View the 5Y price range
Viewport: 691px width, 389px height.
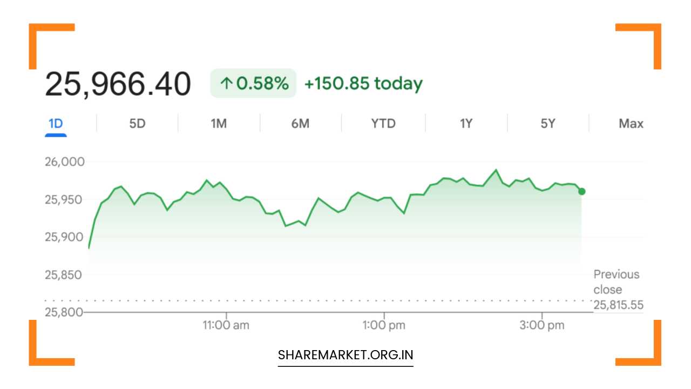click(547, 124)
